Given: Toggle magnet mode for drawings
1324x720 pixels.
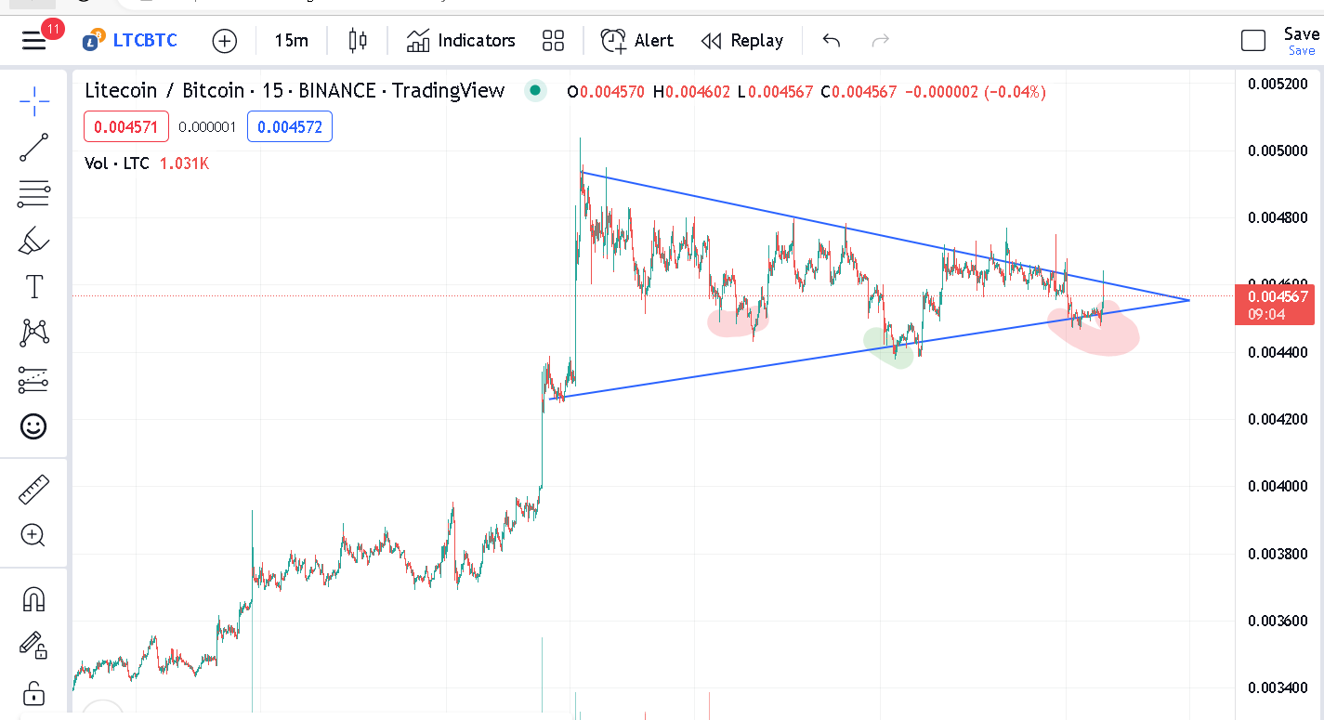Looking at the screenshot, I should 34,599.
